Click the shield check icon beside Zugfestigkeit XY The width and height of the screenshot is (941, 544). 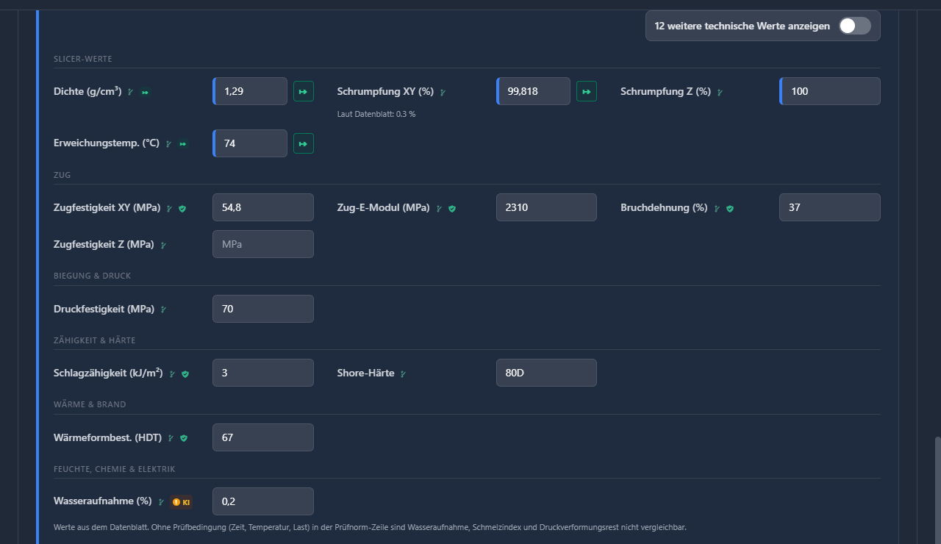click(182, 209)
